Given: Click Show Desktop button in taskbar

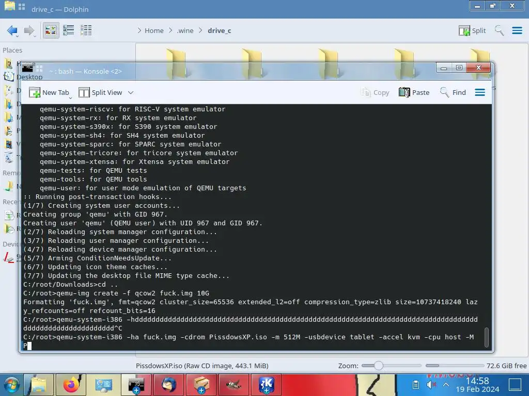Looking at the screenshot, I should (x=515, y=385).
